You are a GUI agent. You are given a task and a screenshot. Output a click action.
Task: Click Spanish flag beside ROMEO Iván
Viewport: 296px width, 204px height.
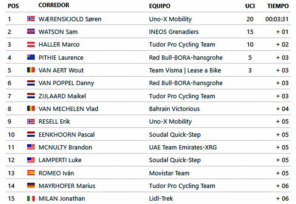(x=31, y=173)
